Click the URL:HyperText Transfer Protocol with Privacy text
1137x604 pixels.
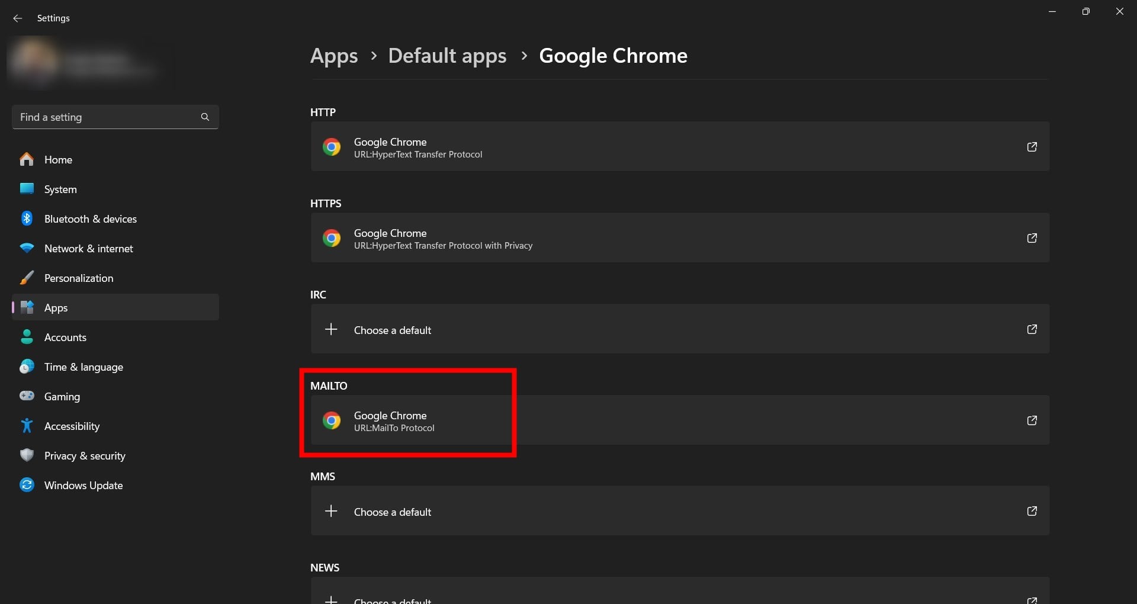(444, 246)
